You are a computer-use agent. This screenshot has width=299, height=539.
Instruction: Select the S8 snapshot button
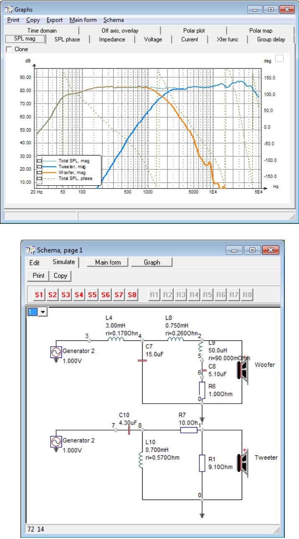click(x=132, y=295)
